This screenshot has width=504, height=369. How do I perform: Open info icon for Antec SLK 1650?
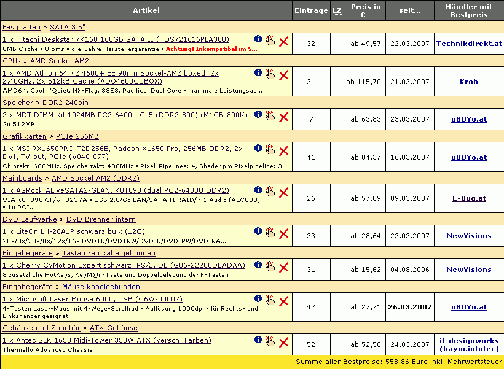tap(258, 340)
